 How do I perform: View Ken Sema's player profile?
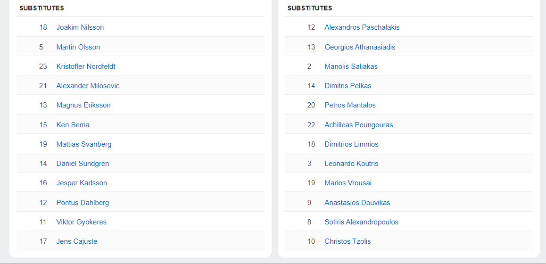pyautogui.click(x=73, y=125)
